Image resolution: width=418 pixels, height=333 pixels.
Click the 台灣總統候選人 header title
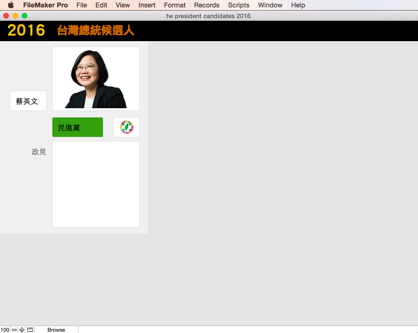coord(95,31)
